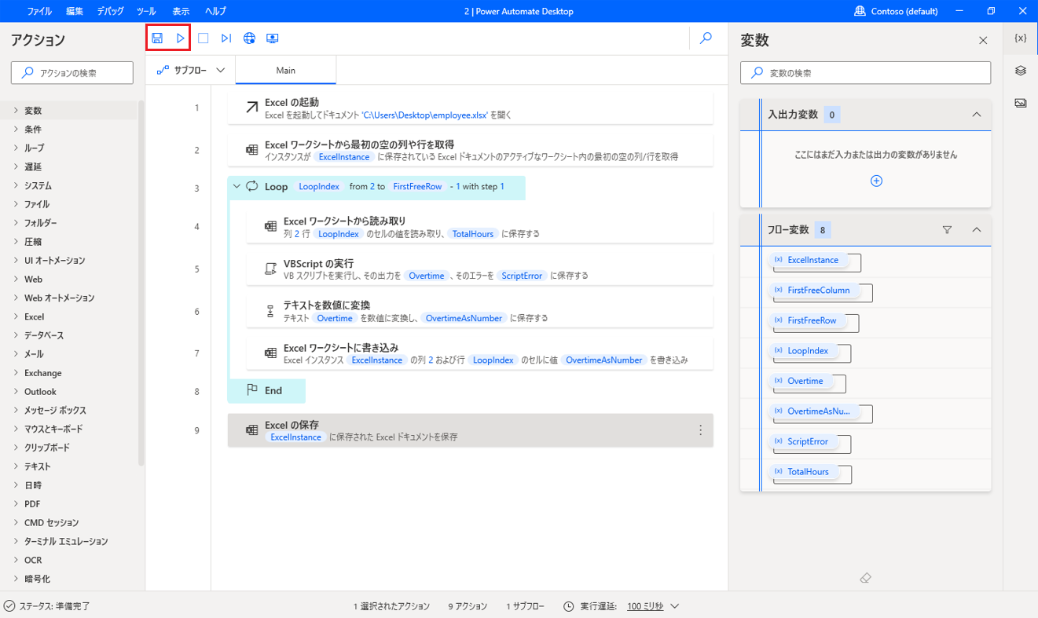Click the ExcelInstance variable pill
This screenshot has width=1038, height=618.
[x=813, y=260]
